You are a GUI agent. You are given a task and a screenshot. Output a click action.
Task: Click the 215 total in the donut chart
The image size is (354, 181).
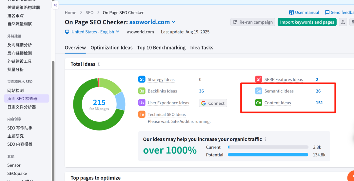coord(99,102)
